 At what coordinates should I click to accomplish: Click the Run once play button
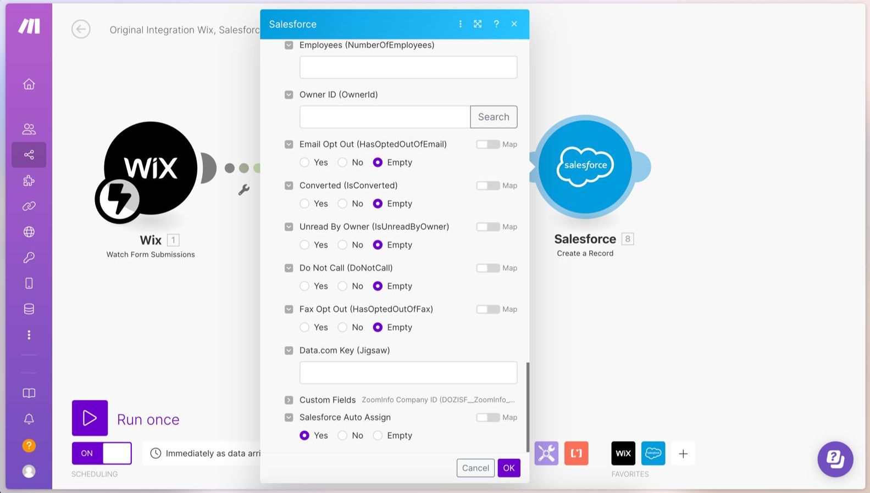pyautogui.click(x=90, y=418)
